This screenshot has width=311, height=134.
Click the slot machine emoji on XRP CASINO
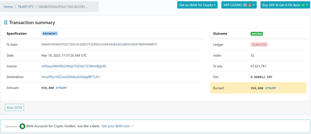tap(245, 5)
